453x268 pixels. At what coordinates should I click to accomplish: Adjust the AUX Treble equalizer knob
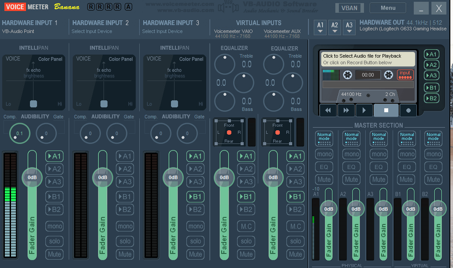pos(273,64)
